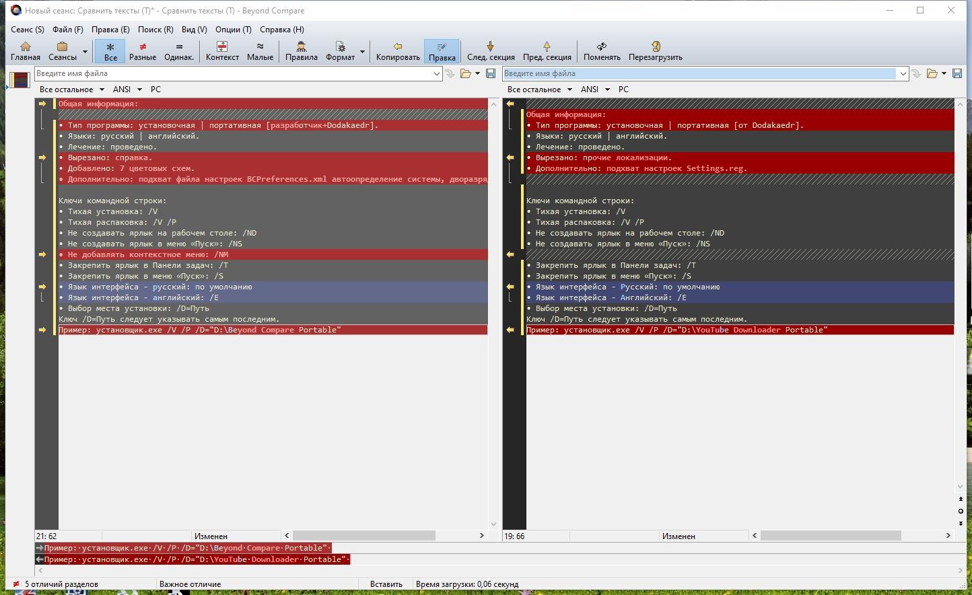The image size is (972, 595).
Task: Toggle the Одинак. same-lines filter
Action: 179,50
